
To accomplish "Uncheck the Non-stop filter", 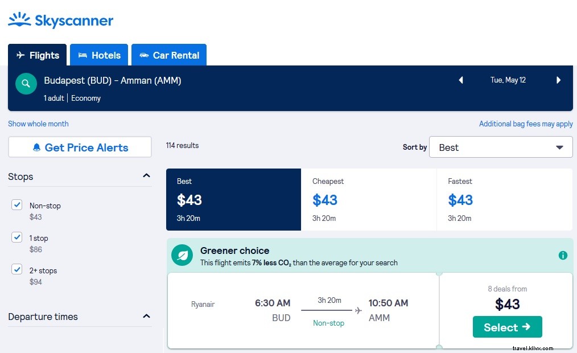I will tap(17, 204).
